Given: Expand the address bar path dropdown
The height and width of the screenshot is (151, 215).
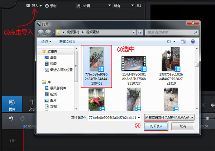Looking at the screenshot, I should click(x=134, y=32).
